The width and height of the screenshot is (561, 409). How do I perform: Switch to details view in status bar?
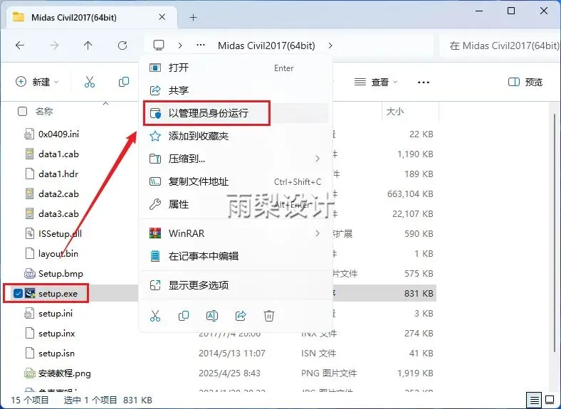(534, 400)
